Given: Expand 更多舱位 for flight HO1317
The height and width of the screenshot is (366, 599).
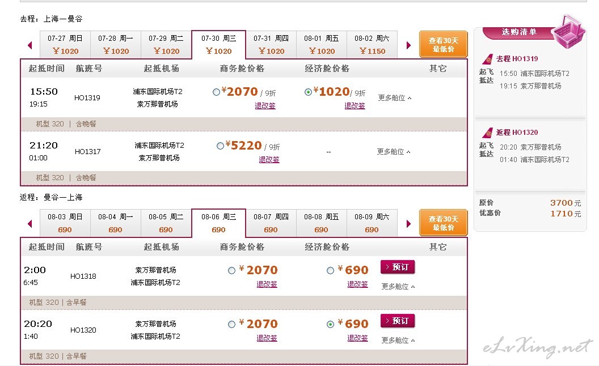Looking at the screenshot, I should point(394,152).
